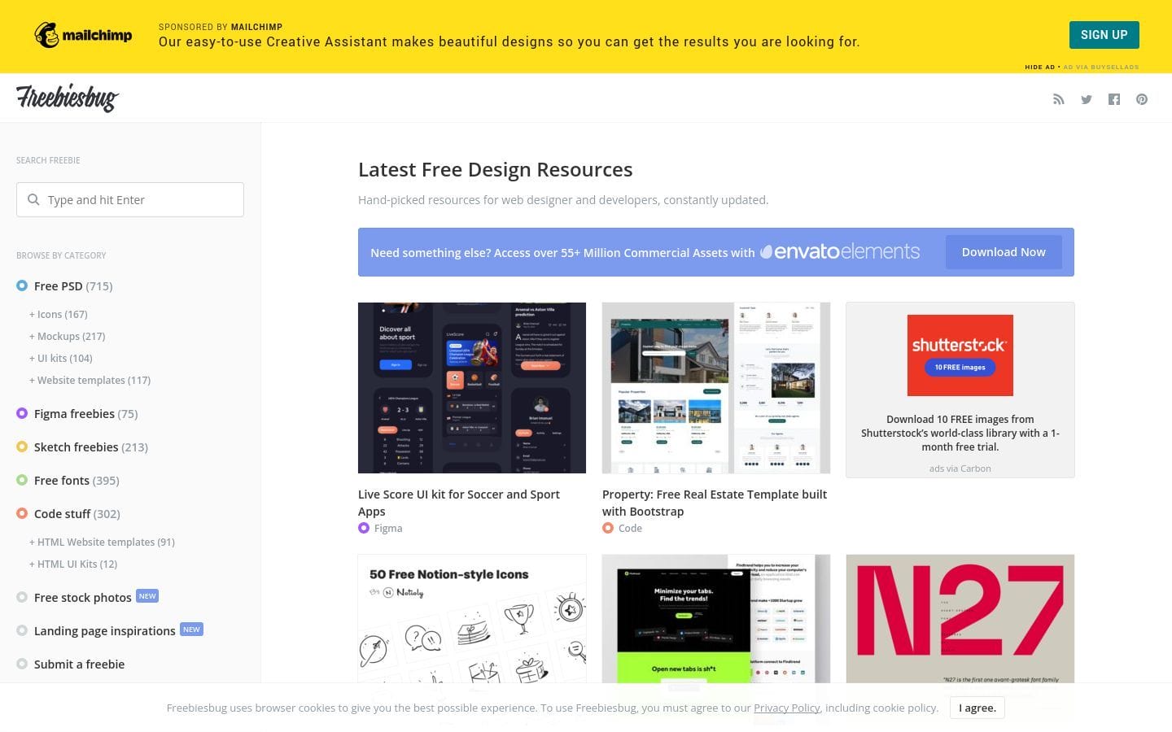This screenshot has height=732, width=1172.
Task: Expand the Icons (167) subcategory
Action: [59, 314]
